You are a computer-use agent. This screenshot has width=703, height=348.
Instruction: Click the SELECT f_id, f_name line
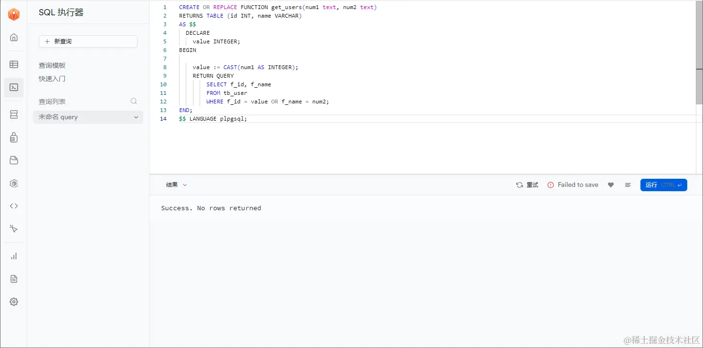(239, 84)
